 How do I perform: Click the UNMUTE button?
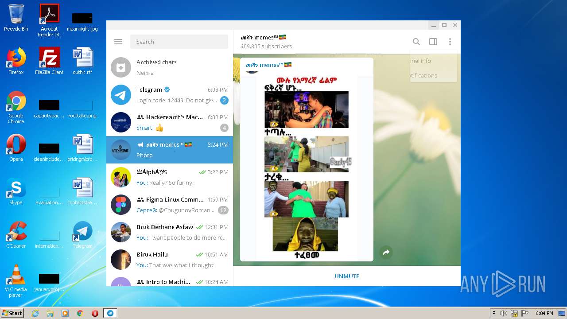click(347, 276)
